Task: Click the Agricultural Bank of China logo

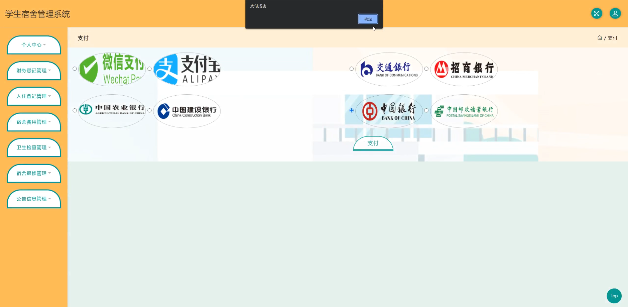Action: click(112, 111)
